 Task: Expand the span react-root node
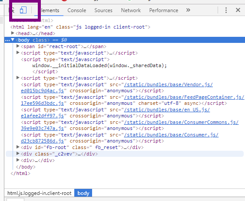(x=18, y=46)
